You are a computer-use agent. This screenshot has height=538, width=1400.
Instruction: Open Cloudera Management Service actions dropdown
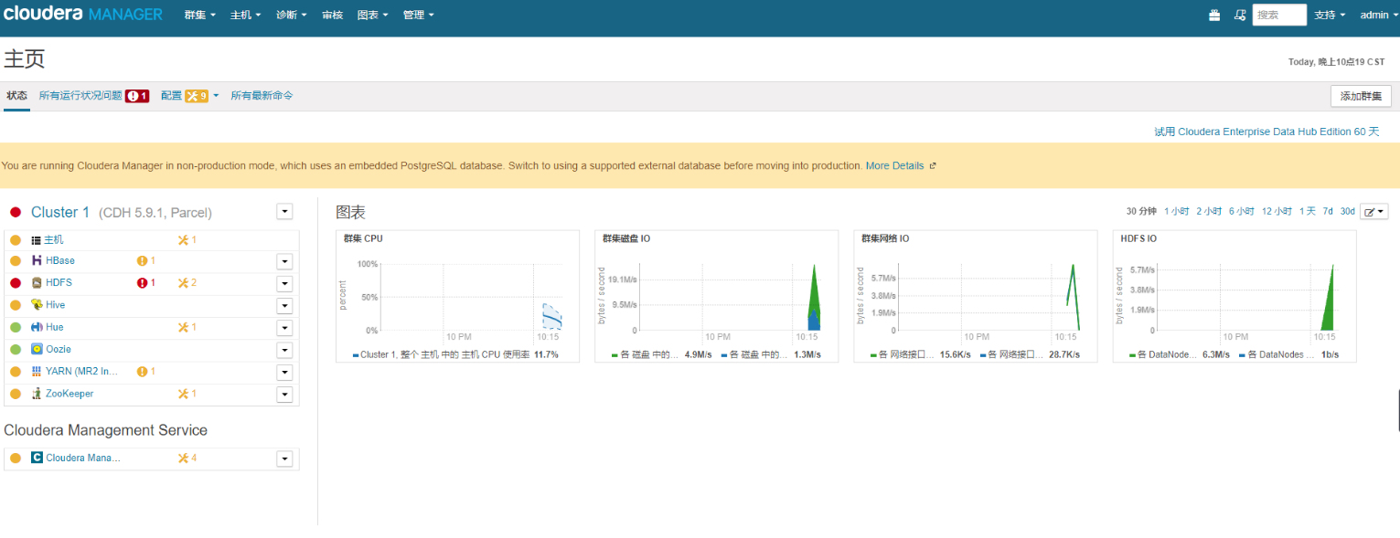pyautogui.click(x=285, y=459)
